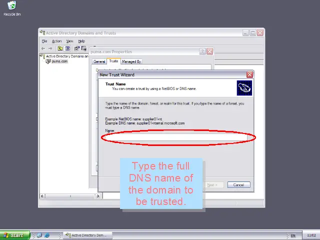
Task: Click the tree pane horizontal scrollbar right arrow
Action: tap(98, 196)
